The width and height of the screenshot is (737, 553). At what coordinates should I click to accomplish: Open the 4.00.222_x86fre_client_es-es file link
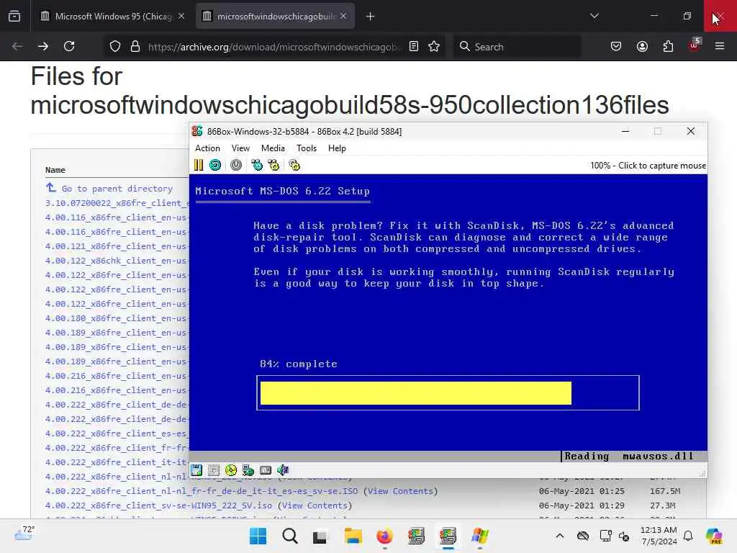click(x=117, y=433)
